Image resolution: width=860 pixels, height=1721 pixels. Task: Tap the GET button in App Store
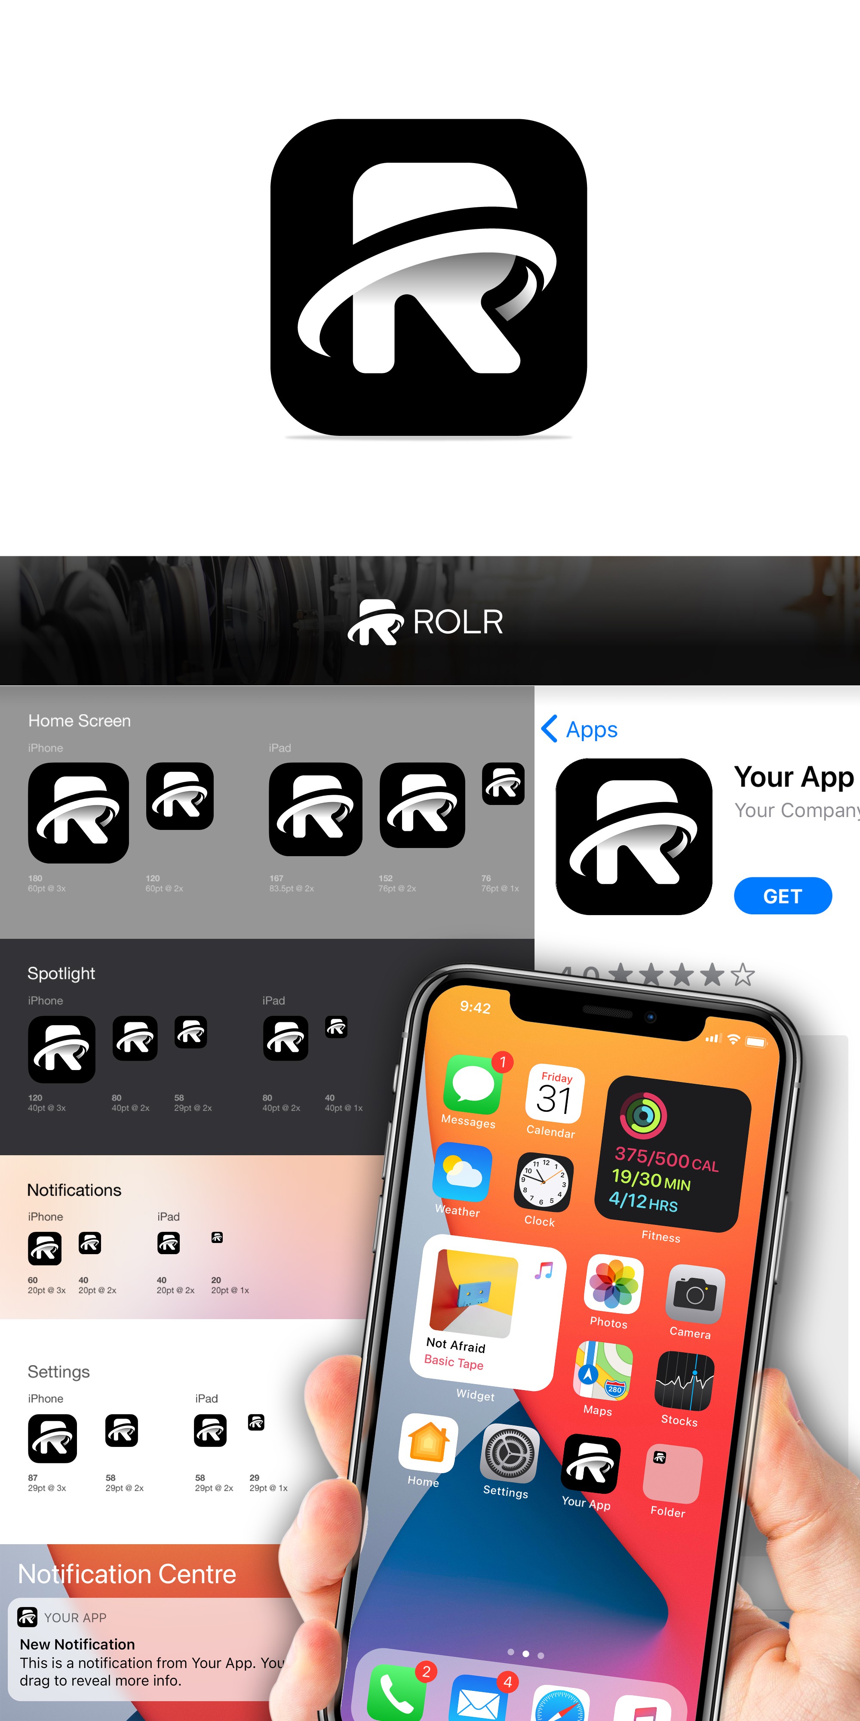click(x=783, y=896)
